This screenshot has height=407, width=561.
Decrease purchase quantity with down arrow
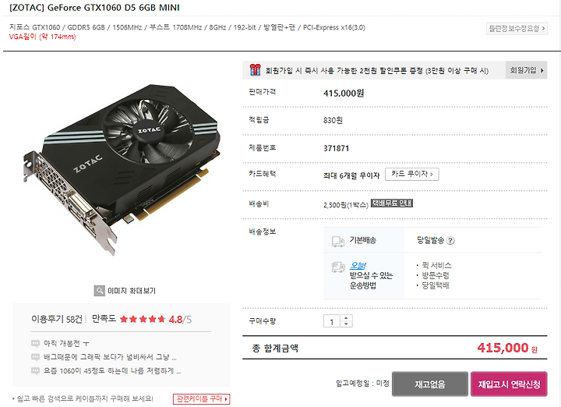point(346,324)
